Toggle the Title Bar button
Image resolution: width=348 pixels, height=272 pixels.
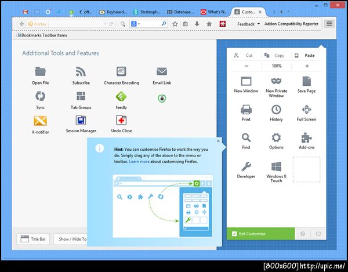coord(33,239)
